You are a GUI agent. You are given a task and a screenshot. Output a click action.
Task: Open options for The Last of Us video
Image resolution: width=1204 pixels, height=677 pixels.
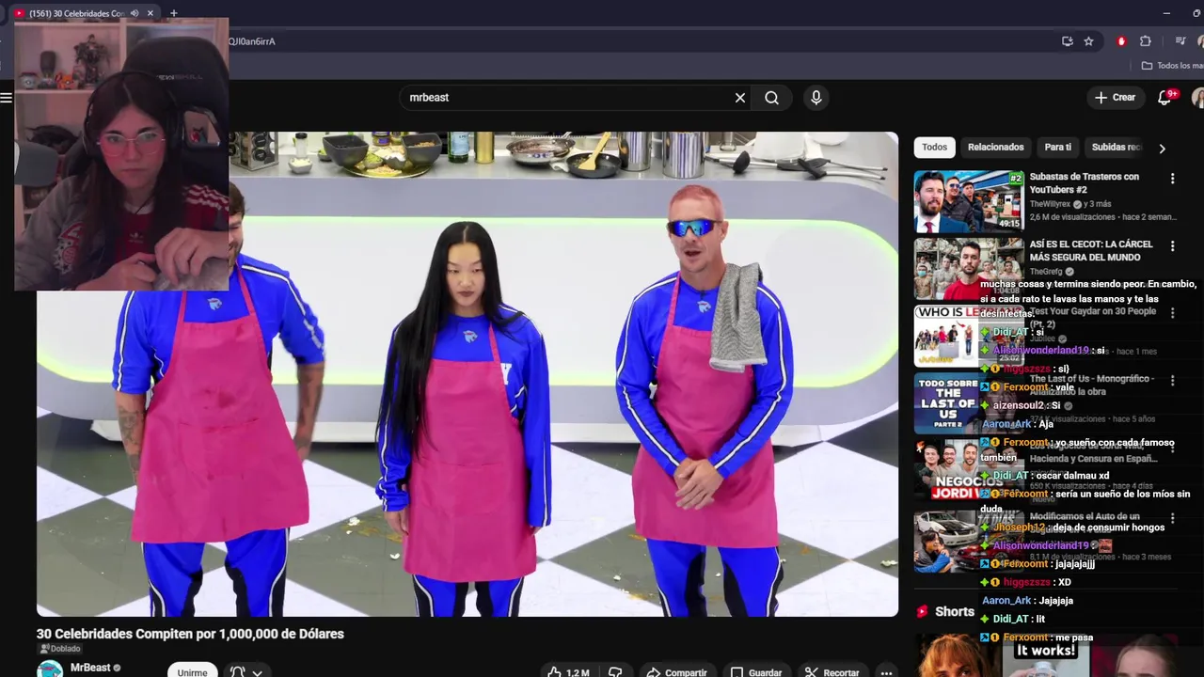[x=1172, y=381]
